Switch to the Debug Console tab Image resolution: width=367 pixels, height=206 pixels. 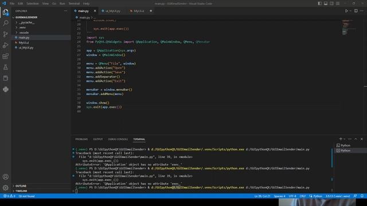point(118,139)
